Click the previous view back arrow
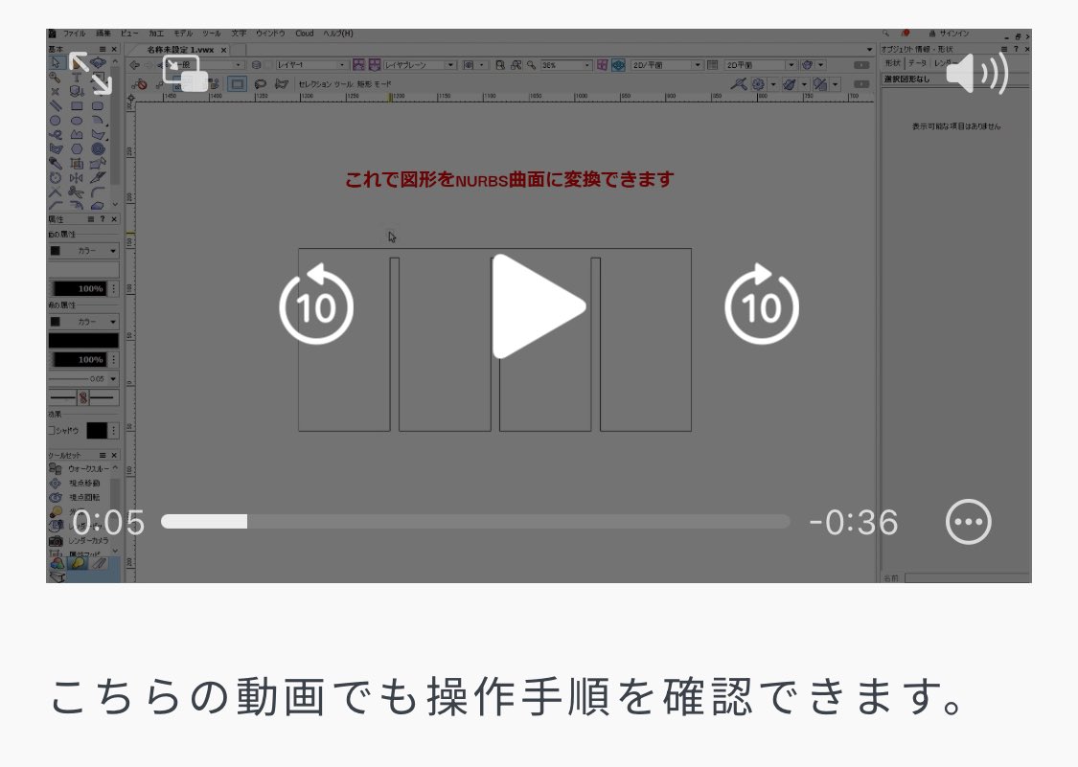This screenshot has width=1078, height=767. 135,64
